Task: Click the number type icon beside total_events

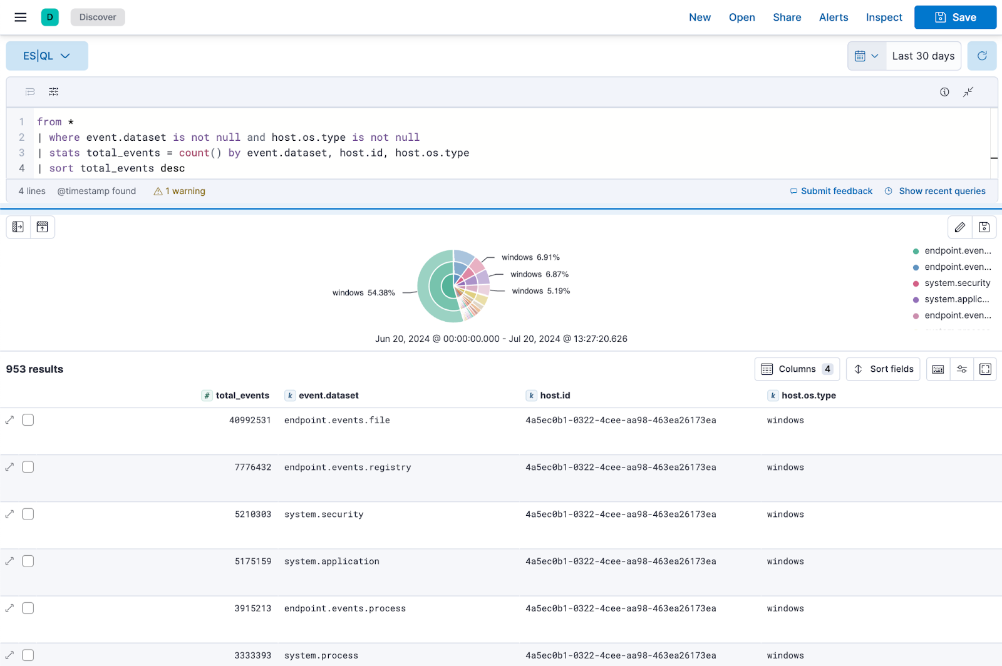Action: click(207, 396)
